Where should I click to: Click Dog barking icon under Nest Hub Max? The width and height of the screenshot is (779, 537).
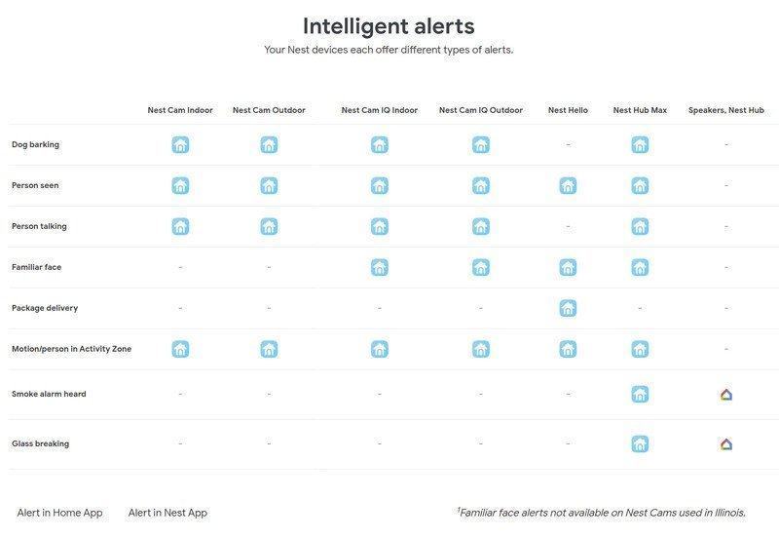pos(640,144)
